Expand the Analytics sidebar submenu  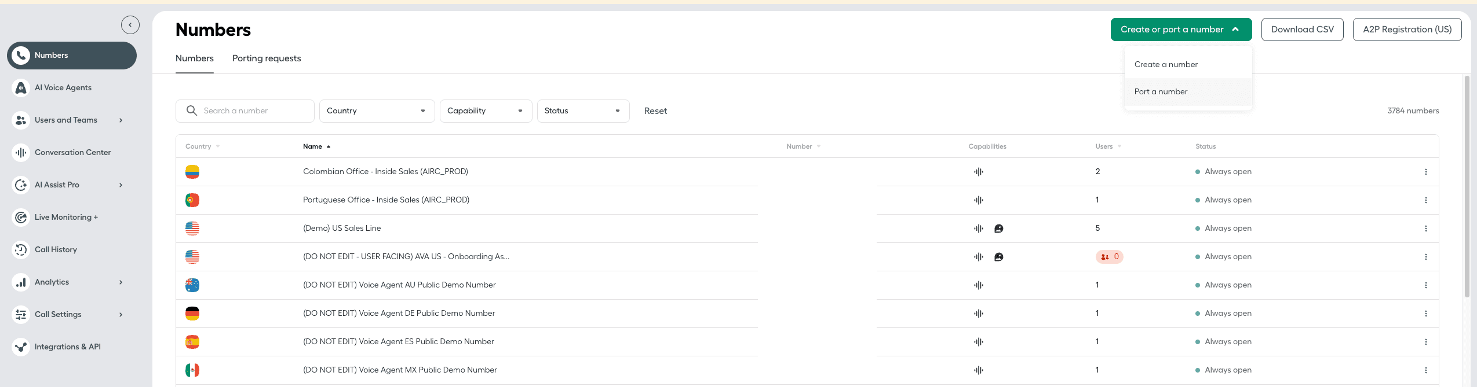pyautogui.click(x=121, y=282)
